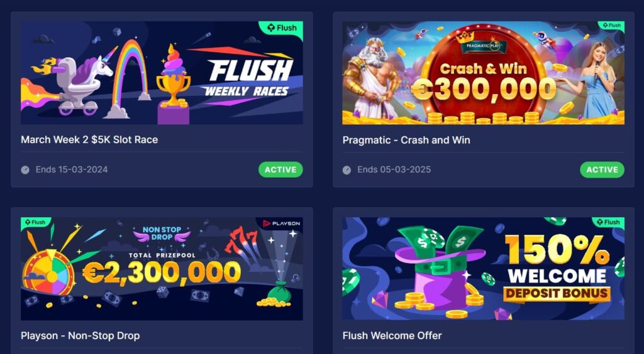Open Pragmatic - Crash and Win title
This screenshot has width=644, height=354.
tap(406, 140)
